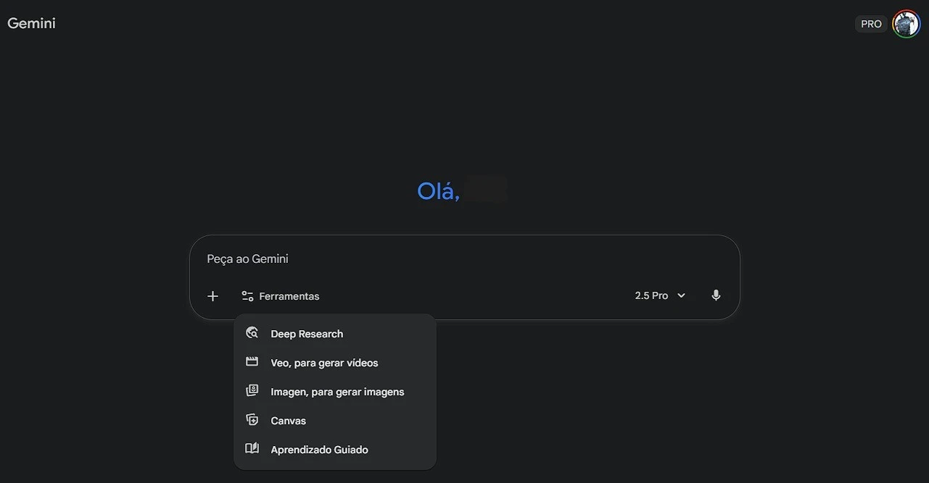This screenshot has height=483, width=929.
Task: Click the chevron next to 2.5 Pro
Action: tap(681, 295)
